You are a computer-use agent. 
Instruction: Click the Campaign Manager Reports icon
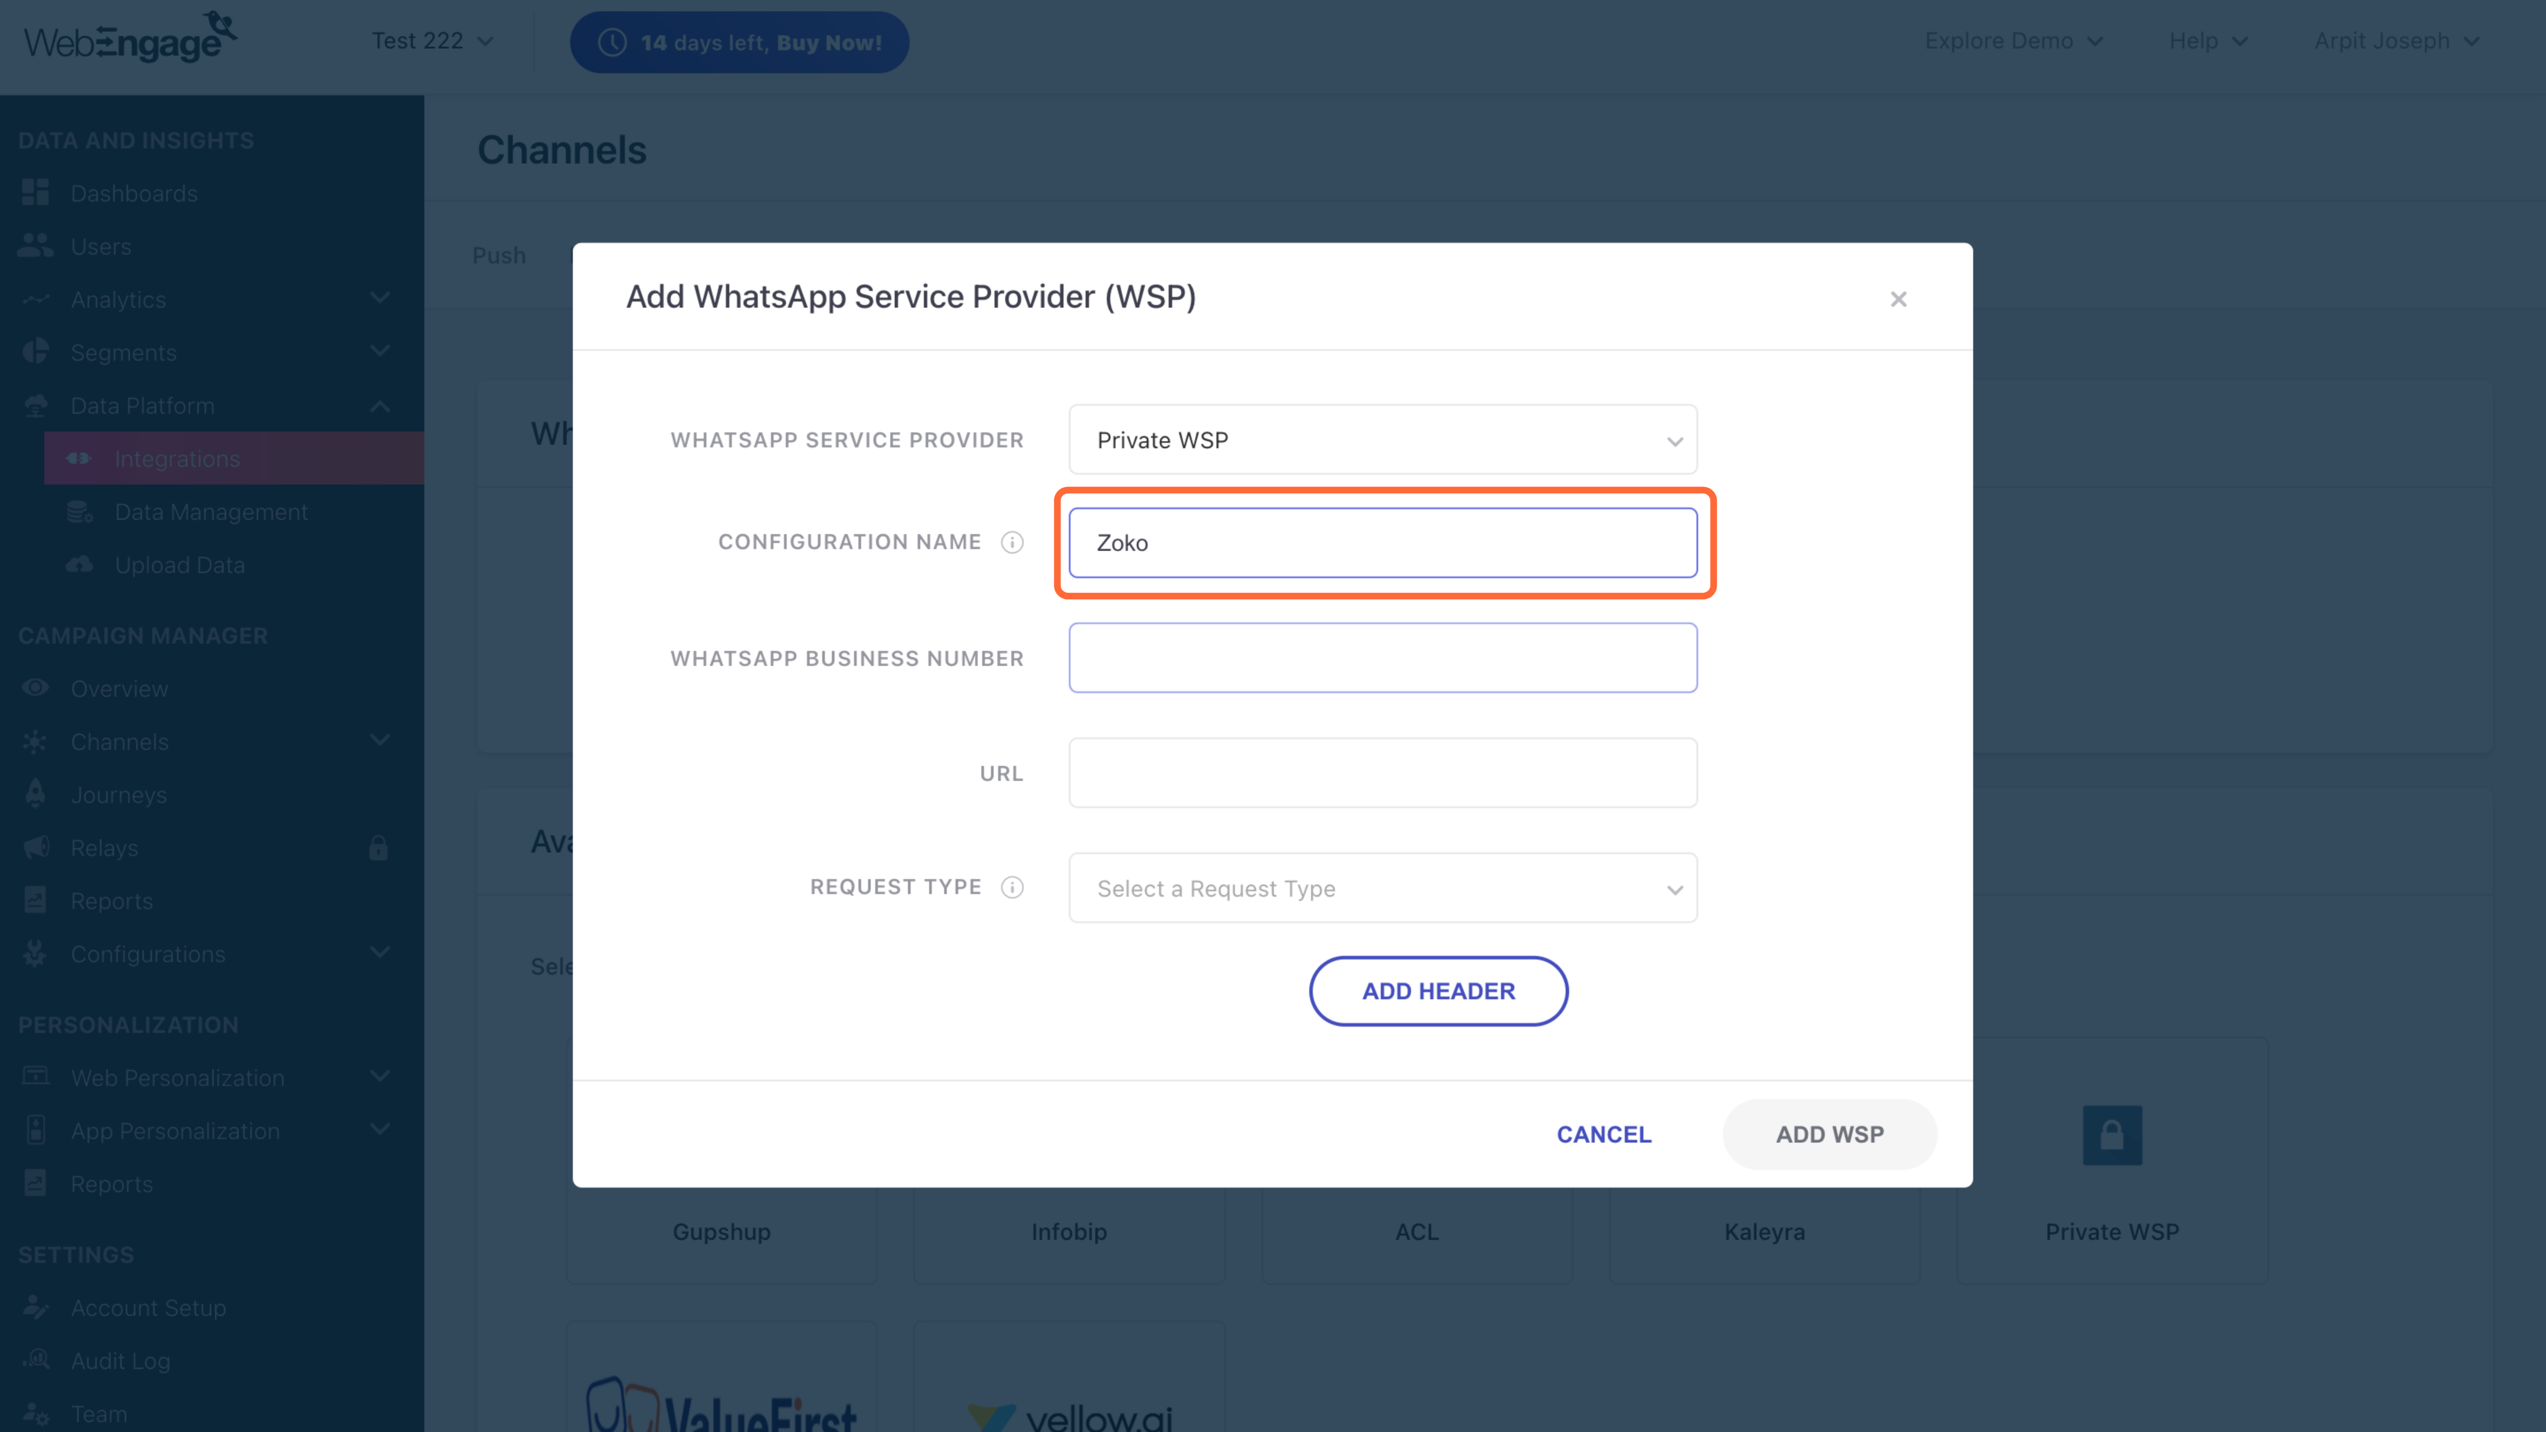pyautogui.click(x=35, y=900)
